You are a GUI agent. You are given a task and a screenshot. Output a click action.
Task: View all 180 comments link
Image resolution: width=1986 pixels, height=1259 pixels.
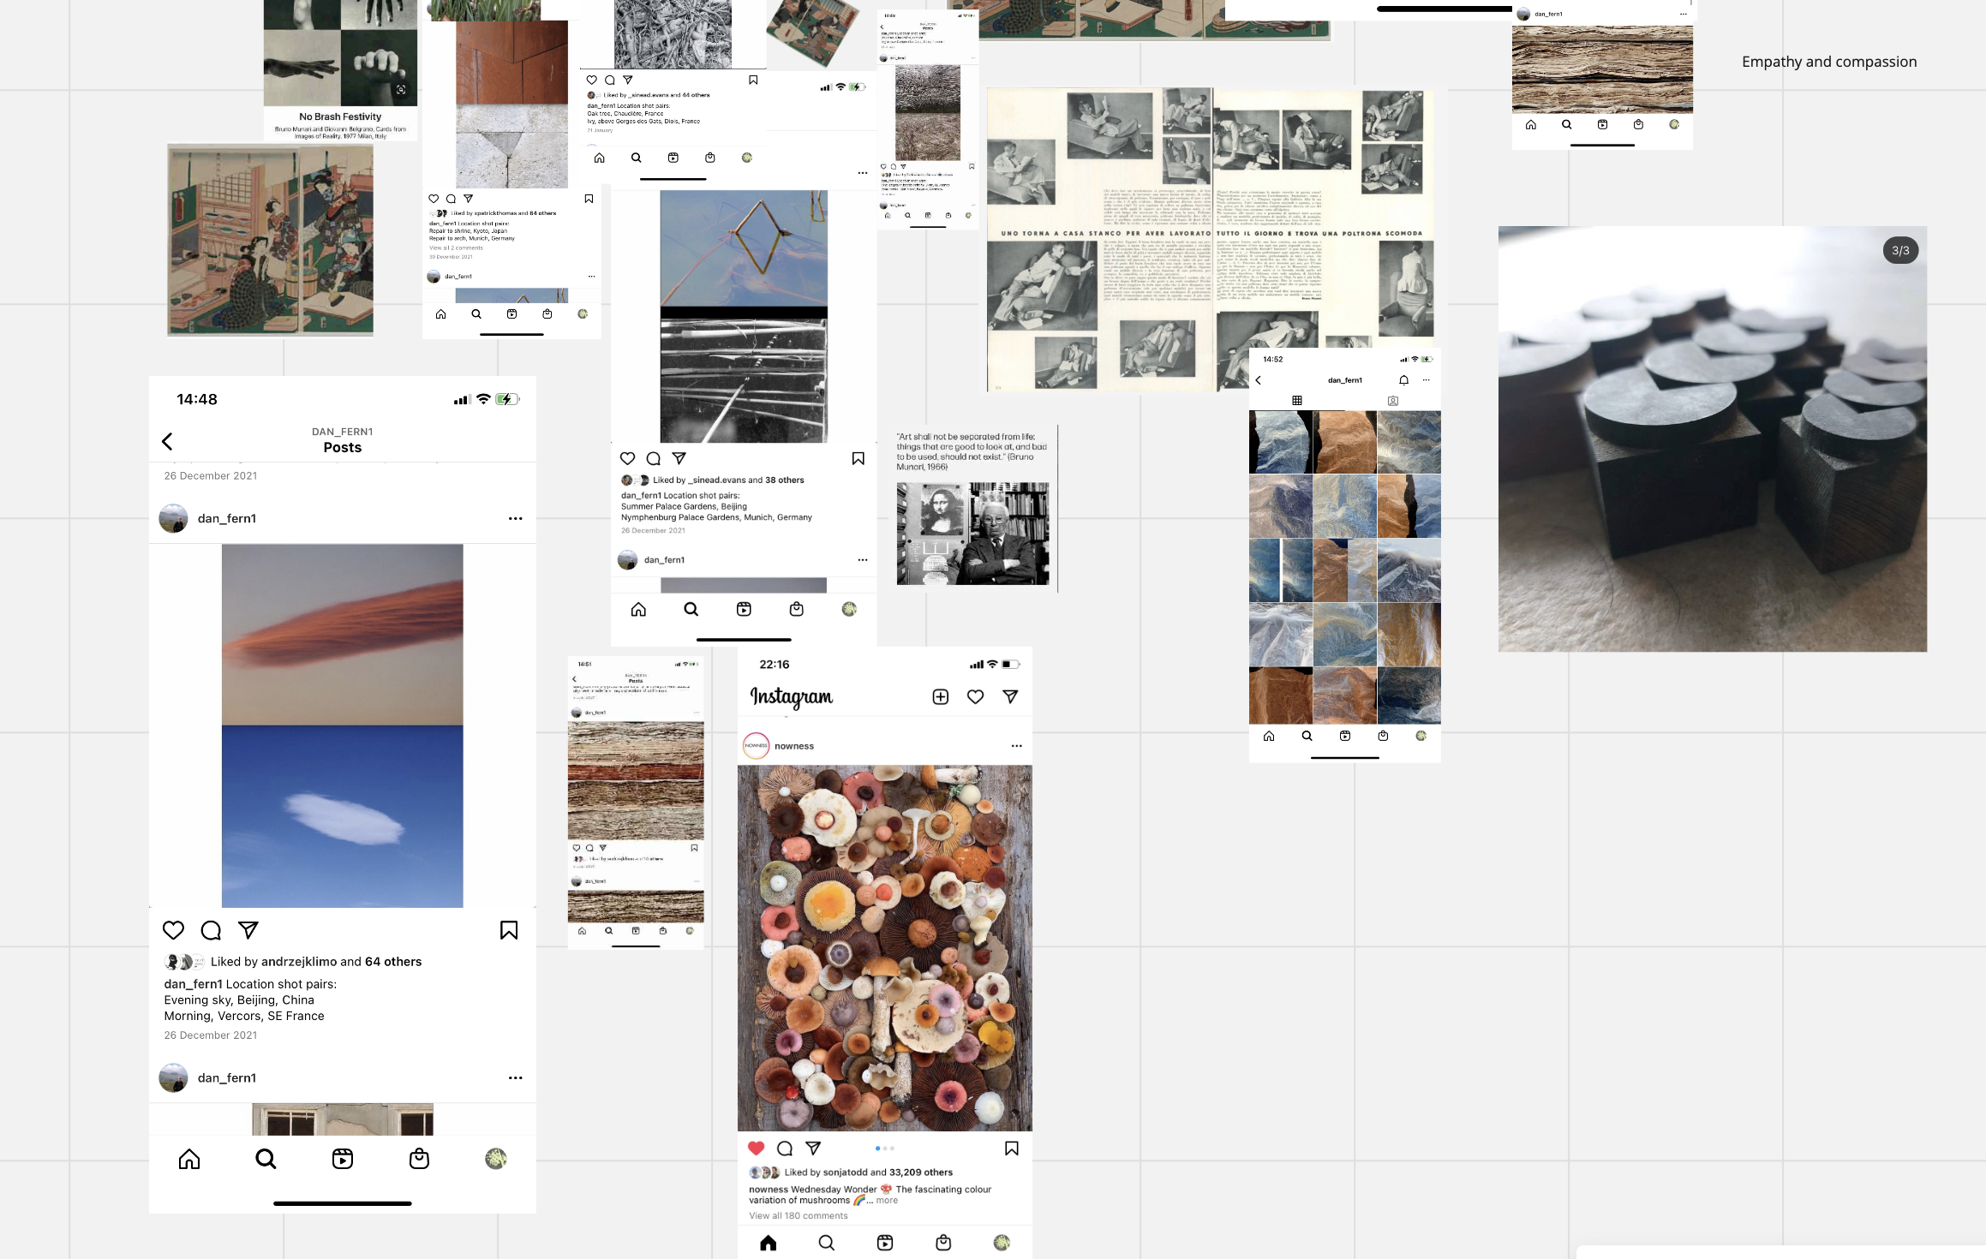click(x=798, y=1216)
